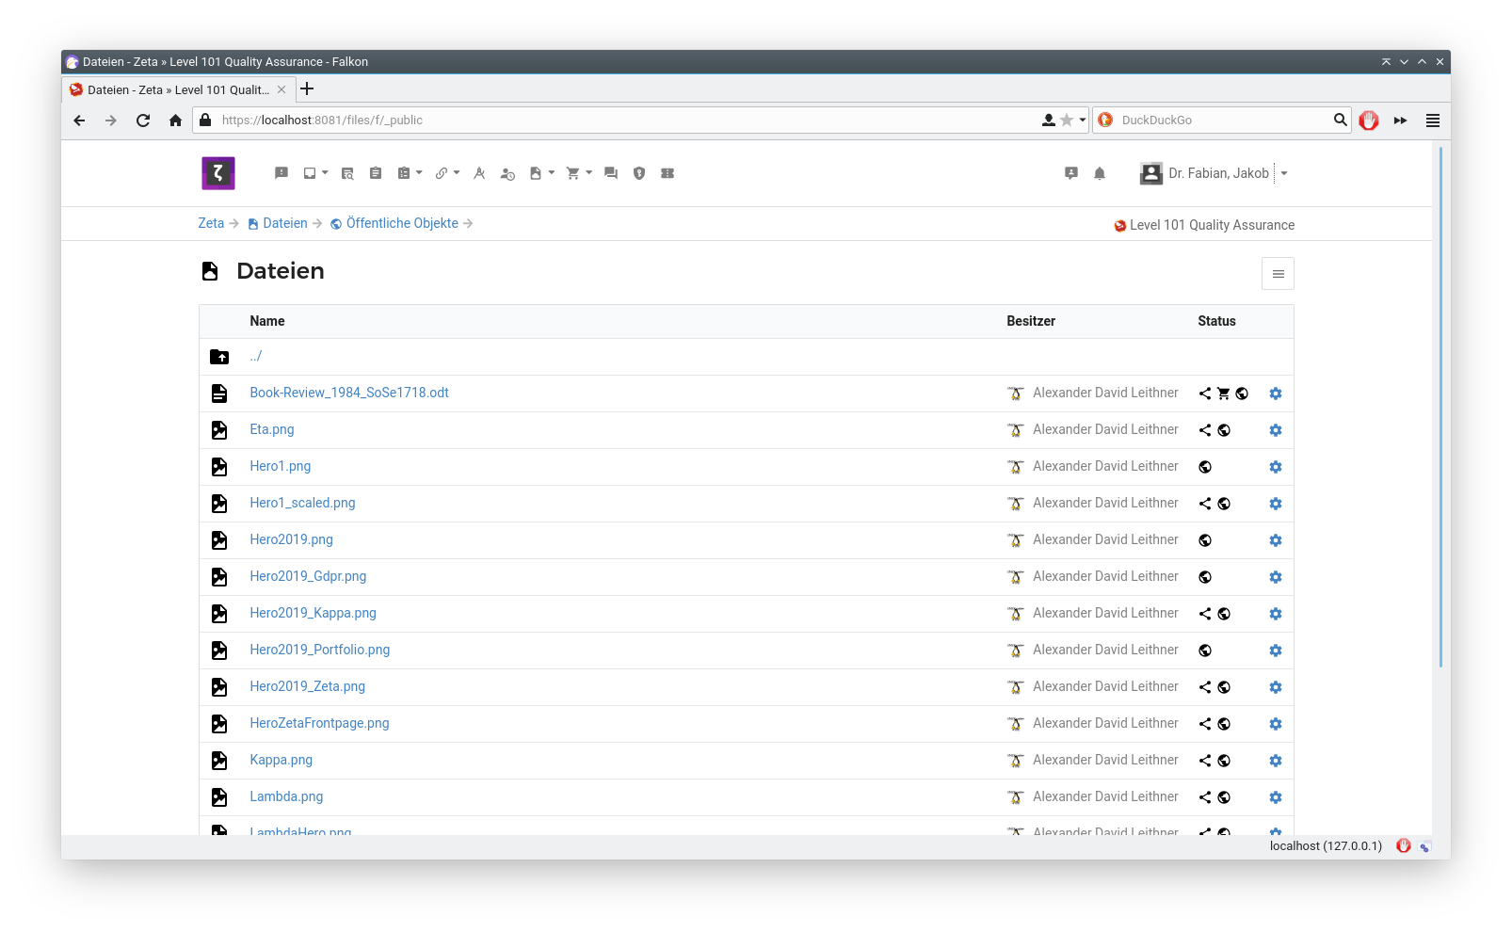Screen dimensions: 1512x932
Task: Open settings gear for Eta.png
Action: 1276,430
